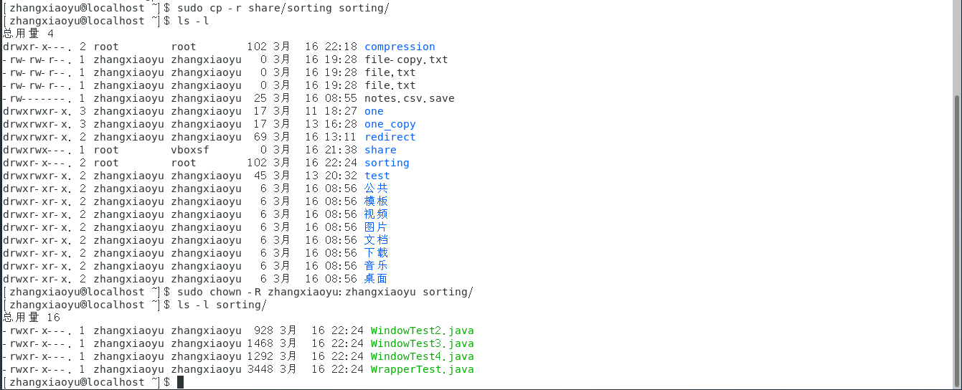Select the one_copy directory name
The height and width of the screenshot is (390, 962).
click(390, 124)
